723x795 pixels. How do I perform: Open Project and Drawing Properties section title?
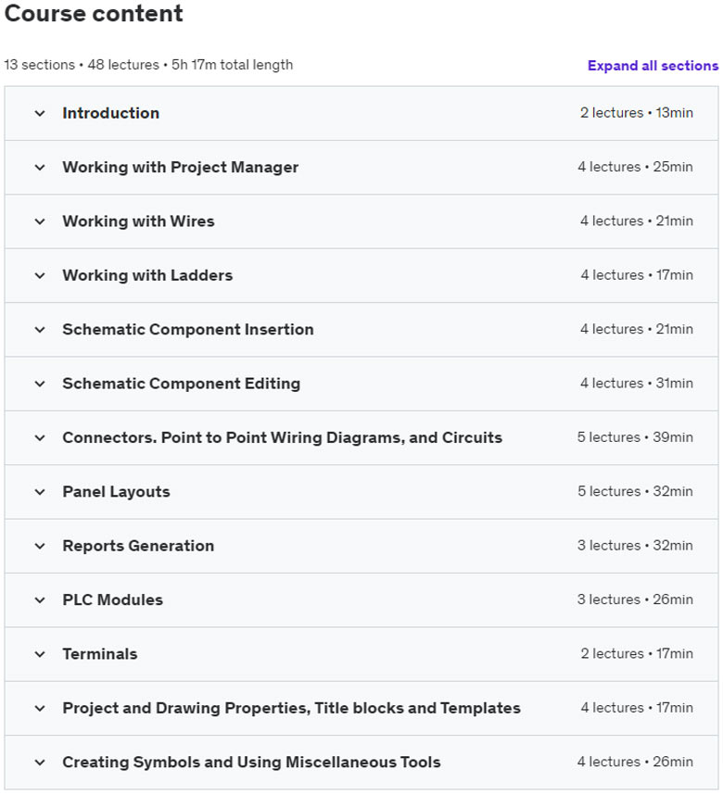(291, 708)
